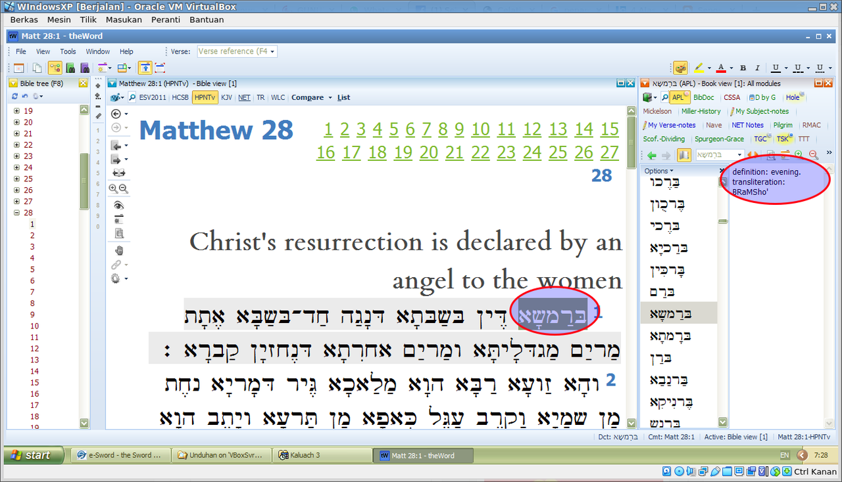This screenshot has width=842, height=482.
Task: Open gear settings in Bible view sidebar
Action: pos(116,278)
